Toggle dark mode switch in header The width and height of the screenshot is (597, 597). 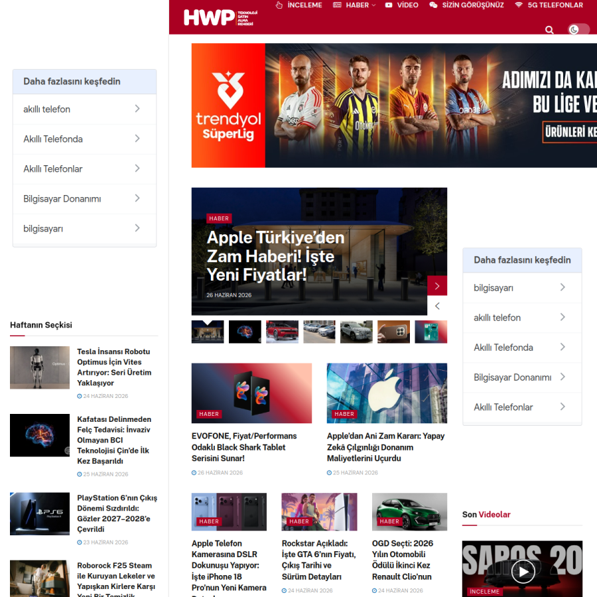pyautogui.click(x=578, y=29)
